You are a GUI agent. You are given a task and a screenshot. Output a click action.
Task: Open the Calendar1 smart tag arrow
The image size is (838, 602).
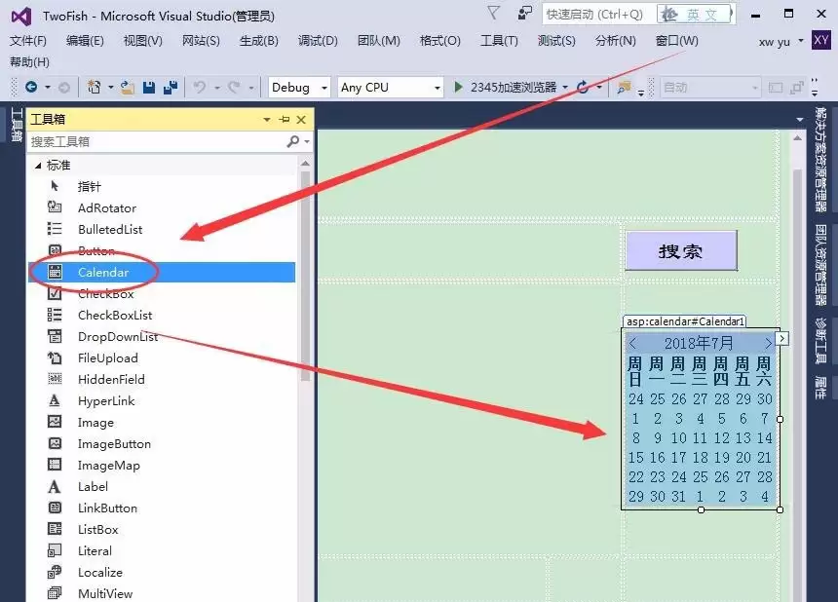point(781,337)
